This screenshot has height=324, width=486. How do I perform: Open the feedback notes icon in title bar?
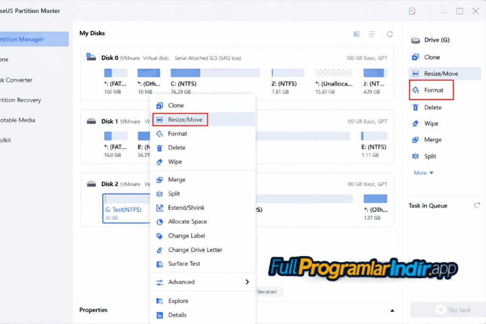[412, 11]
